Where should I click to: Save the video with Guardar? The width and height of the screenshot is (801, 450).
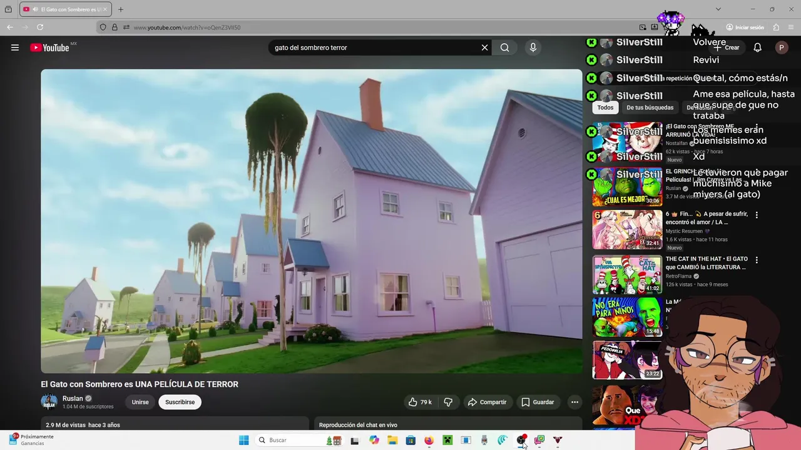click(x=538, y=402)
